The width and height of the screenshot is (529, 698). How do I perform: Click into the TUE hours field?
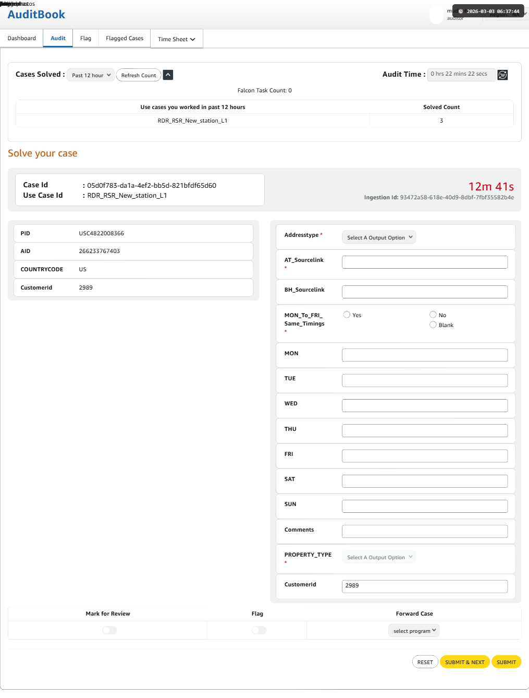point(425,380)
